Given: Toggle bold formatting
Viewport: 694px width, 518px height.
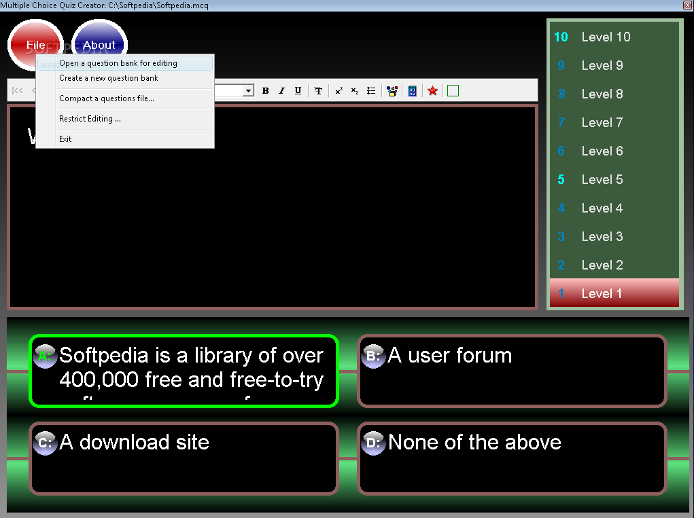Looking at the screenshot, I should pos(265,90).
